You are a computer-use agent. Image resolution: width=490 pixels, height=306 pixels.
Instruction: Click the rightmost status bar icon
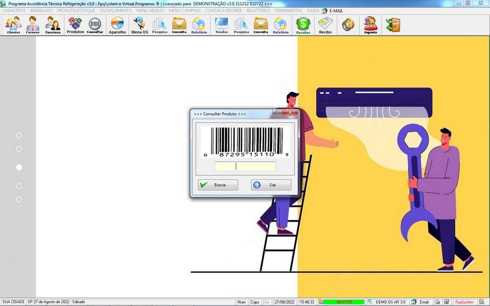(481, 302)
